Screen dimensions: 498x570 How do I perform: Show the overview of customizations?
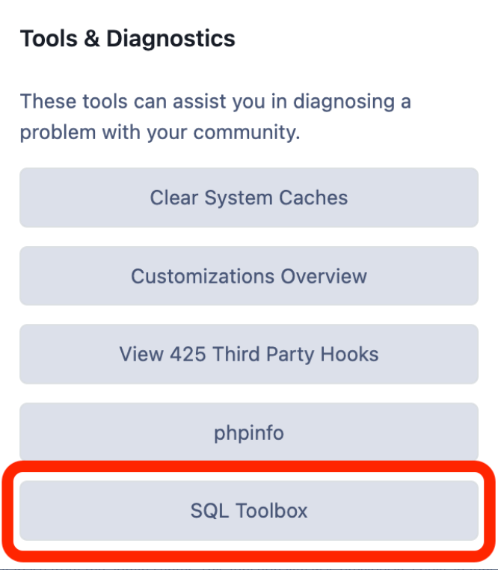249,276
